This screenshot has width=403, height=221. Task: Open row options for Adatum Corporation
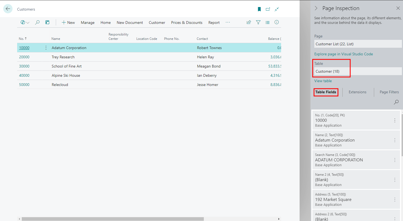(x=46, y=48)
